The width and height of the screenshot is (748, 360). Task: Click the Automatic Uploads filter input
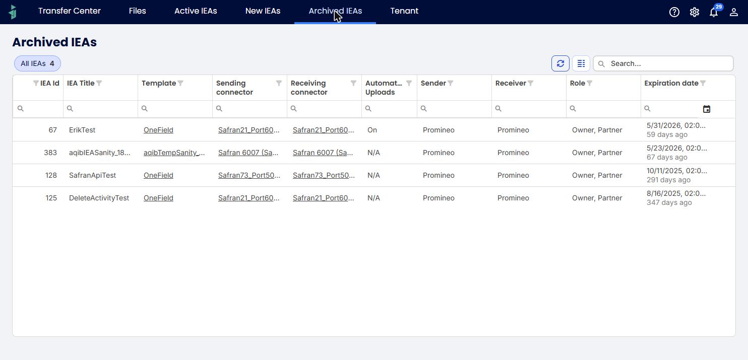389,109
